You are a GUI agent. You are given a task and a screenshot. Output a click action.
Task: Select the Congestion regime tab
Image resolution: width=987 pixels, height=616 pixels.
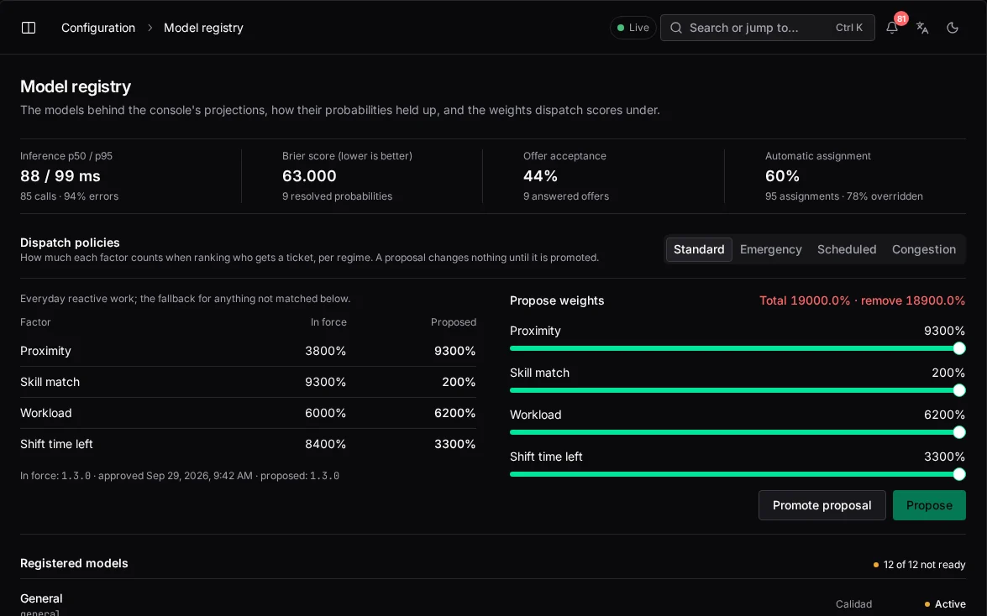tap(923, 249)
